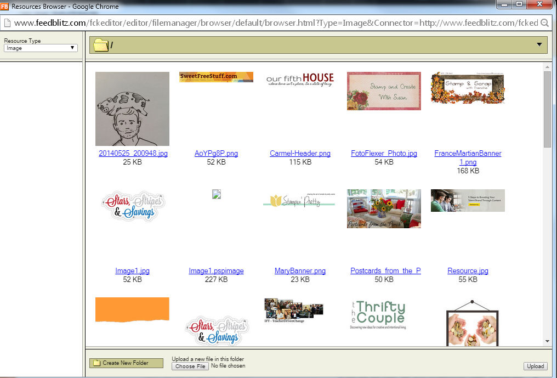The image size is (557, 378).
Task: Click the scrollbar down arrow
Action: pyautogui.click(x=547, y=341)
